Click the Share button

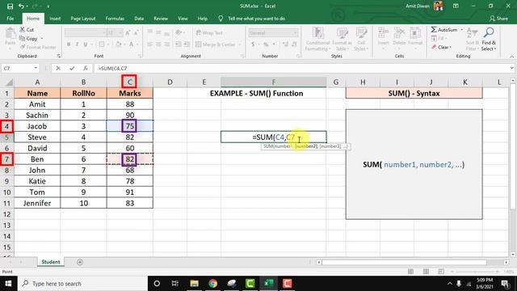tap(498, 19)
